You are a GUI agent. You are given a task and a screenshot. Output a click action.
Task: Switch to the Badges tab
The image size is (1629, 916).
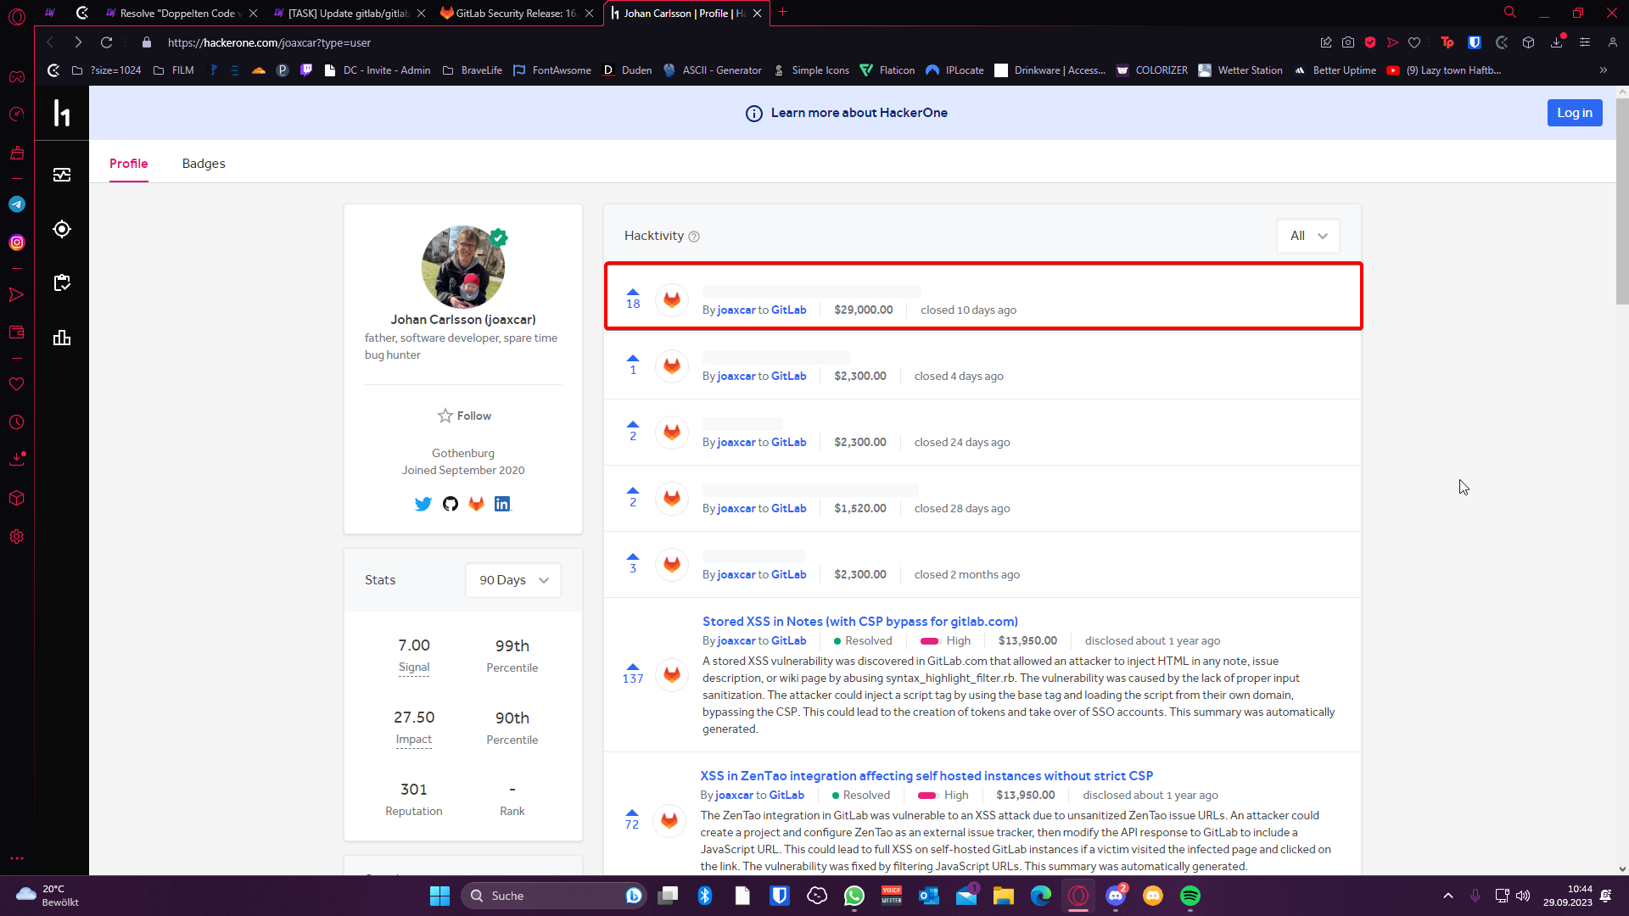click(204, 164)
